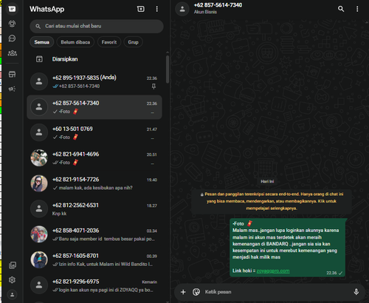This screenshot has height=303, width=369.
Task: Click the 'Baru saja member id' message preview
Action: pos(107,239)
